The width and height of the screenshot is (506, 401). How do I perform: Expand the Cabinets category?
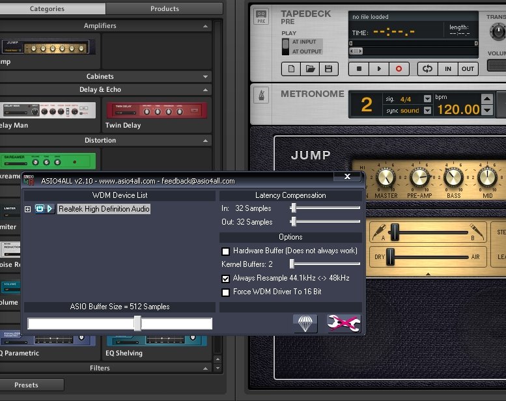(x=205, y=77)
